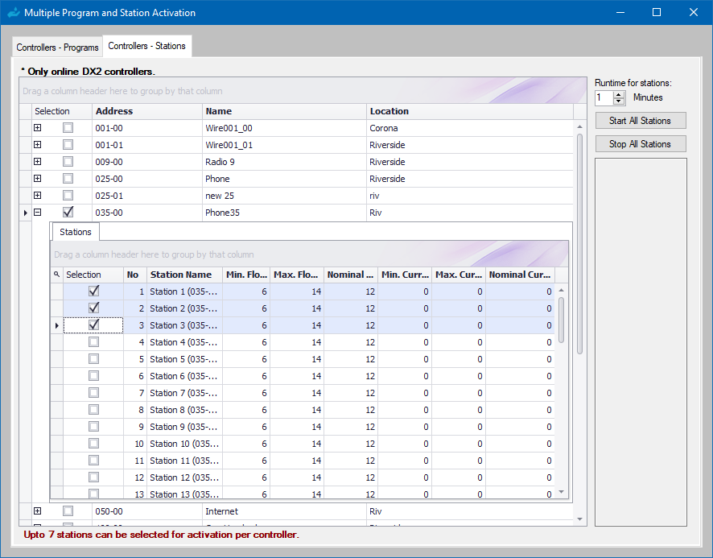
Task: Expand the new 25 controller row
Action: pos(38,195)
